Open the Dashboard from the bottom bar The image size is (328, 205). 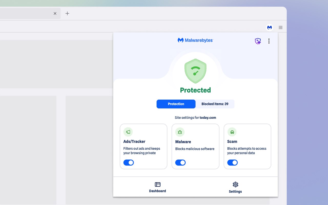click(158, 187)
